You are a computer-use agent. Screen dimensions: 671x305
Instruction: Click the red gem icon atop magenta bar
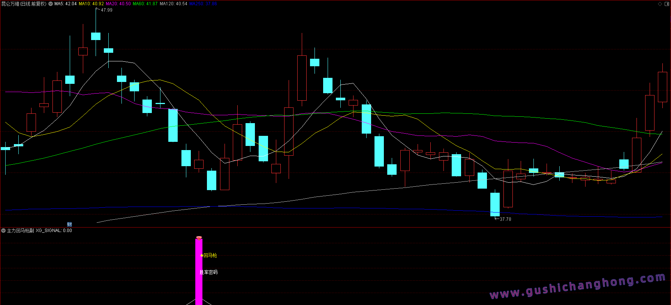pyautogui.click(x=199, y=238)
